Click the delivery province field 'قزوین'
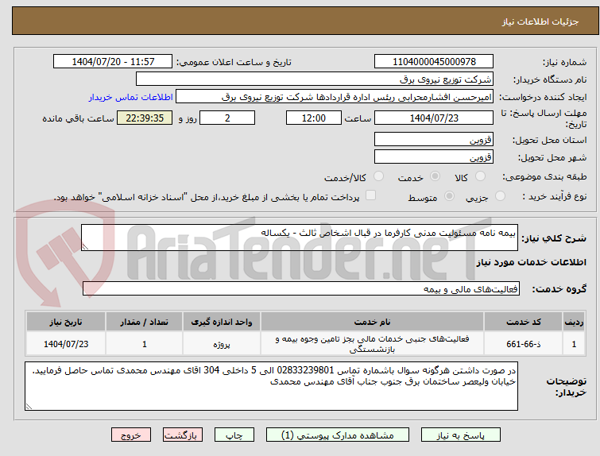600x456 pixels. click(x=434, y=139)
